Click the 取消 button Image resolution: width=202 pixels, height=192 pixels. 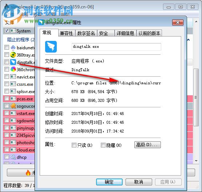139,182
